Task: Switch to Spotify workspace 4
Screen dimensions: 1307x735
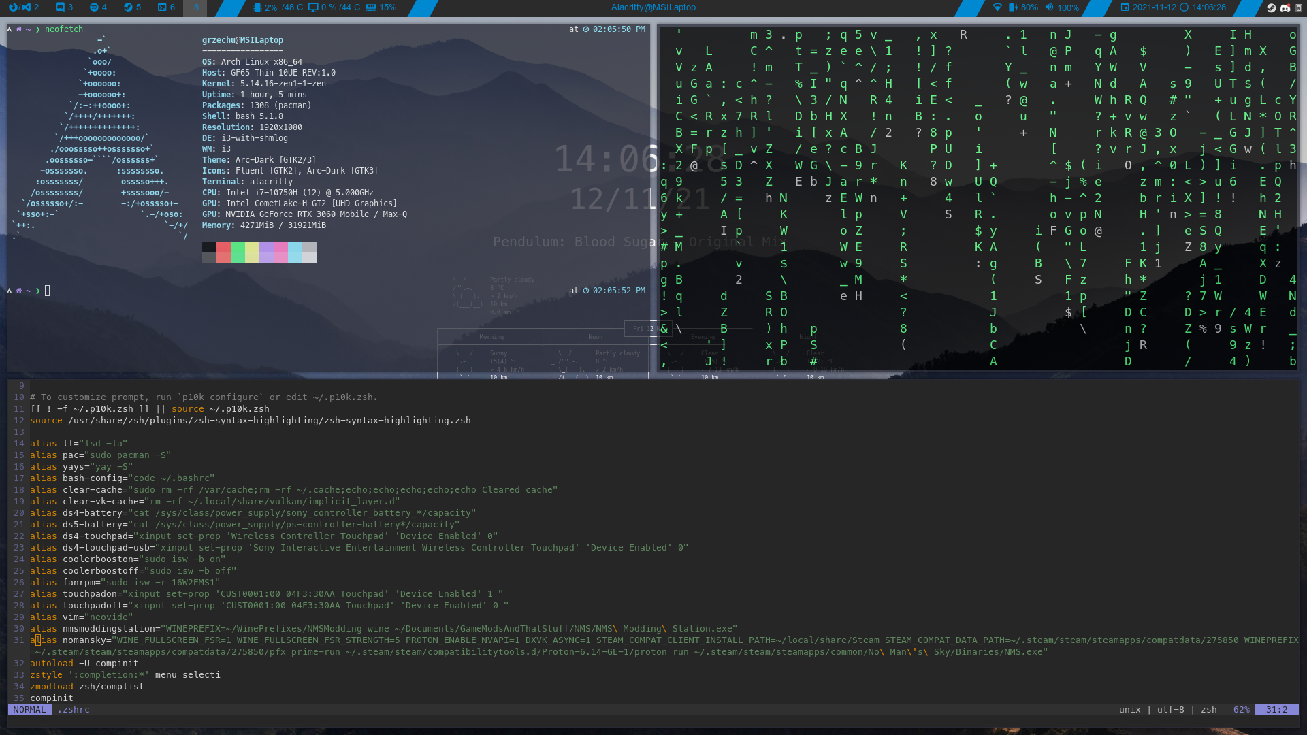Action: 98,7
